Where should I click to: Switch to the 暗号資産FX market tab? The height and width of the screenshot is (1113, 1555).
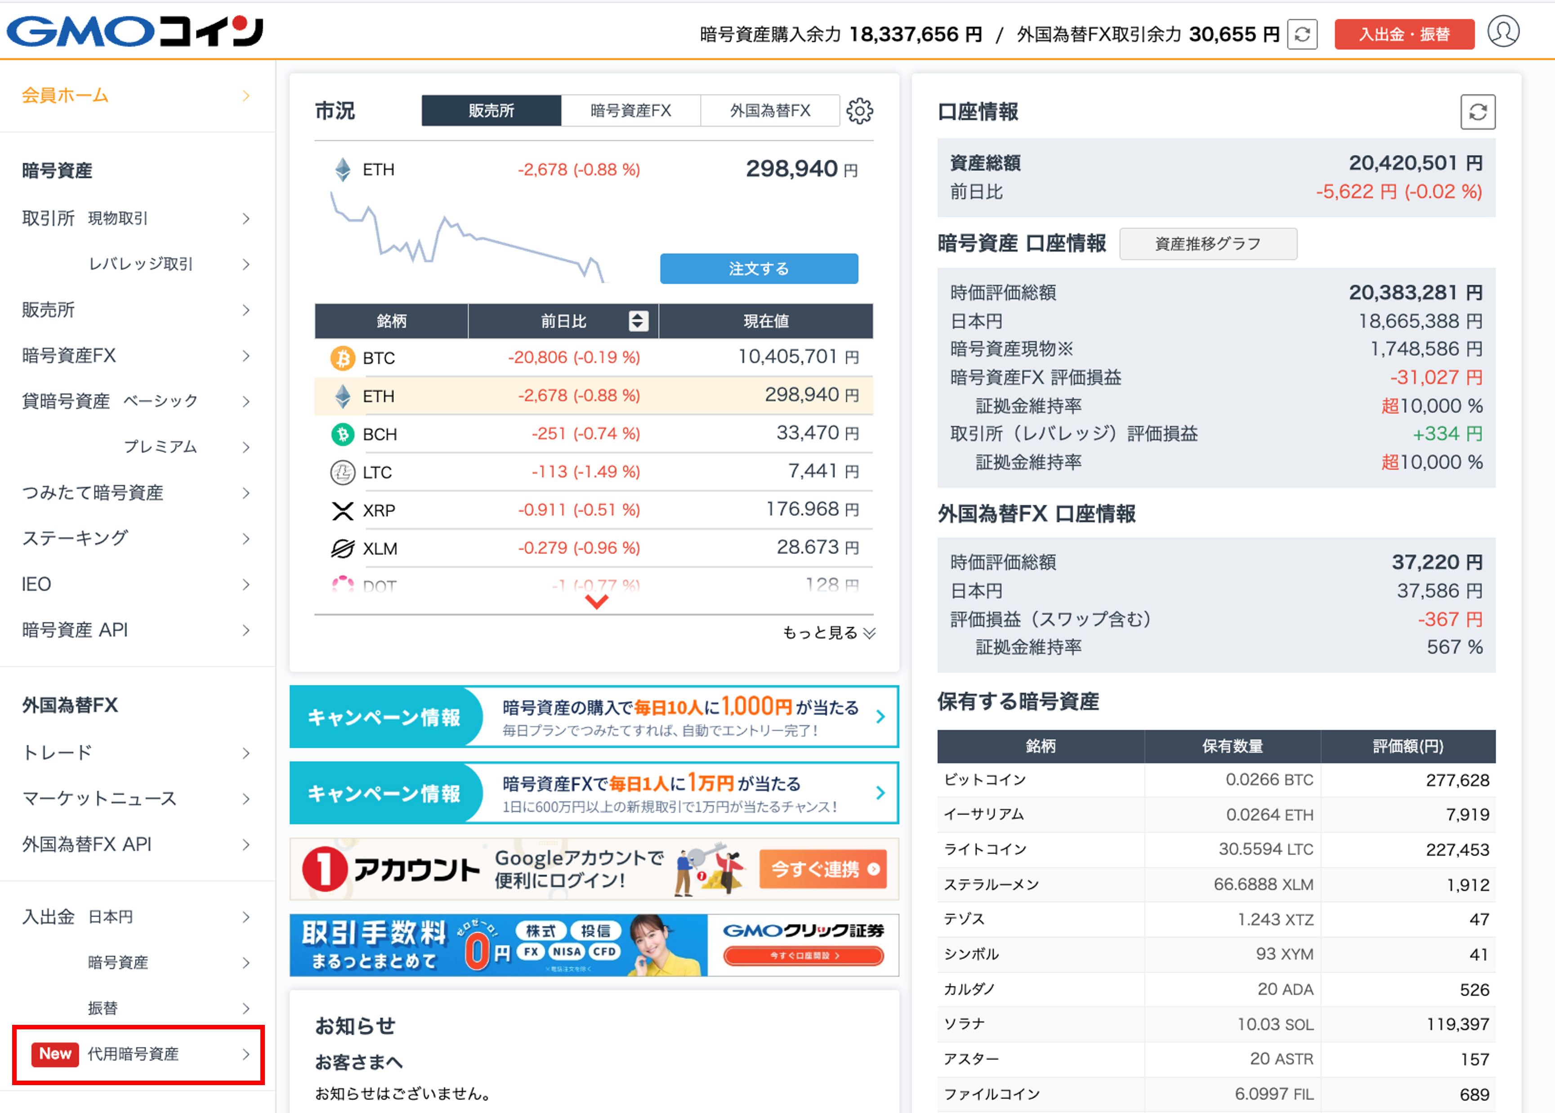[x=630, y=110]
